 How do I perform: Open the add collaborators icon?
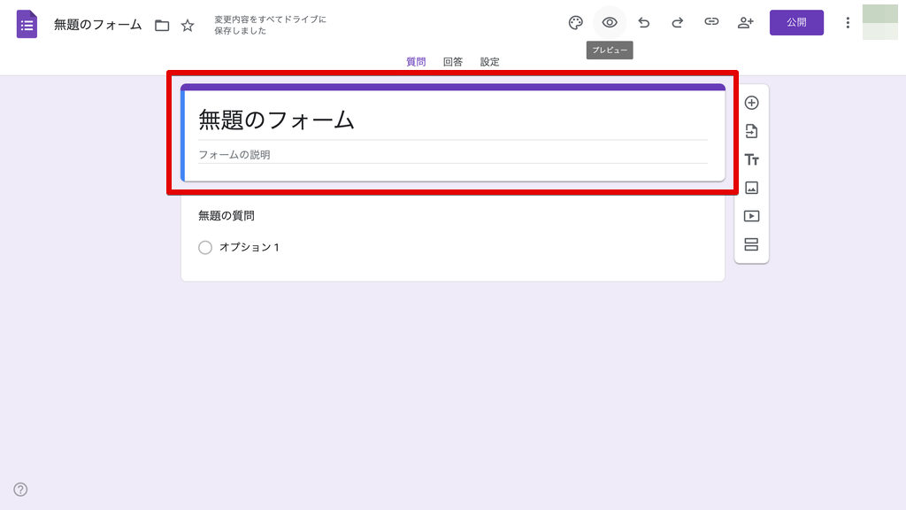point(745,23)
